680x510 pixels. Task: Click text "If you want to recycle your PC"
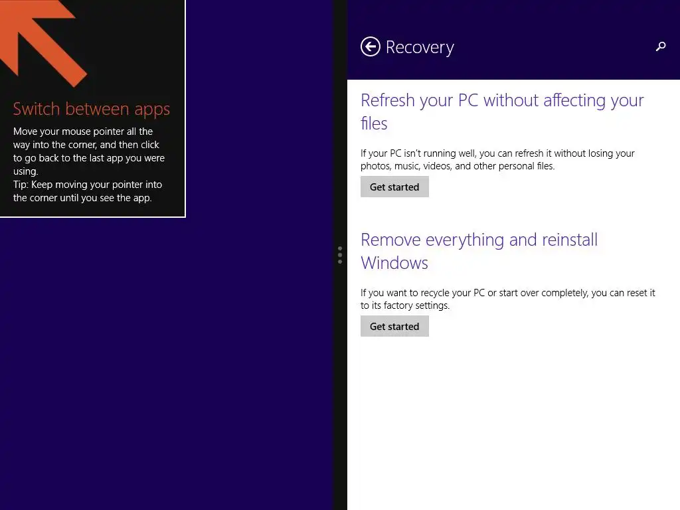(x=422, y=293)
